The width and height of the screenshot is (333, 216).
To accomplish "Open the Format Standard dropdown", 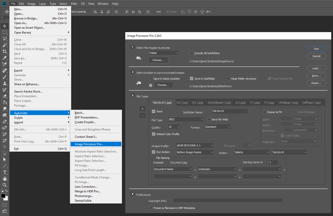I will [x=218, y=127].
